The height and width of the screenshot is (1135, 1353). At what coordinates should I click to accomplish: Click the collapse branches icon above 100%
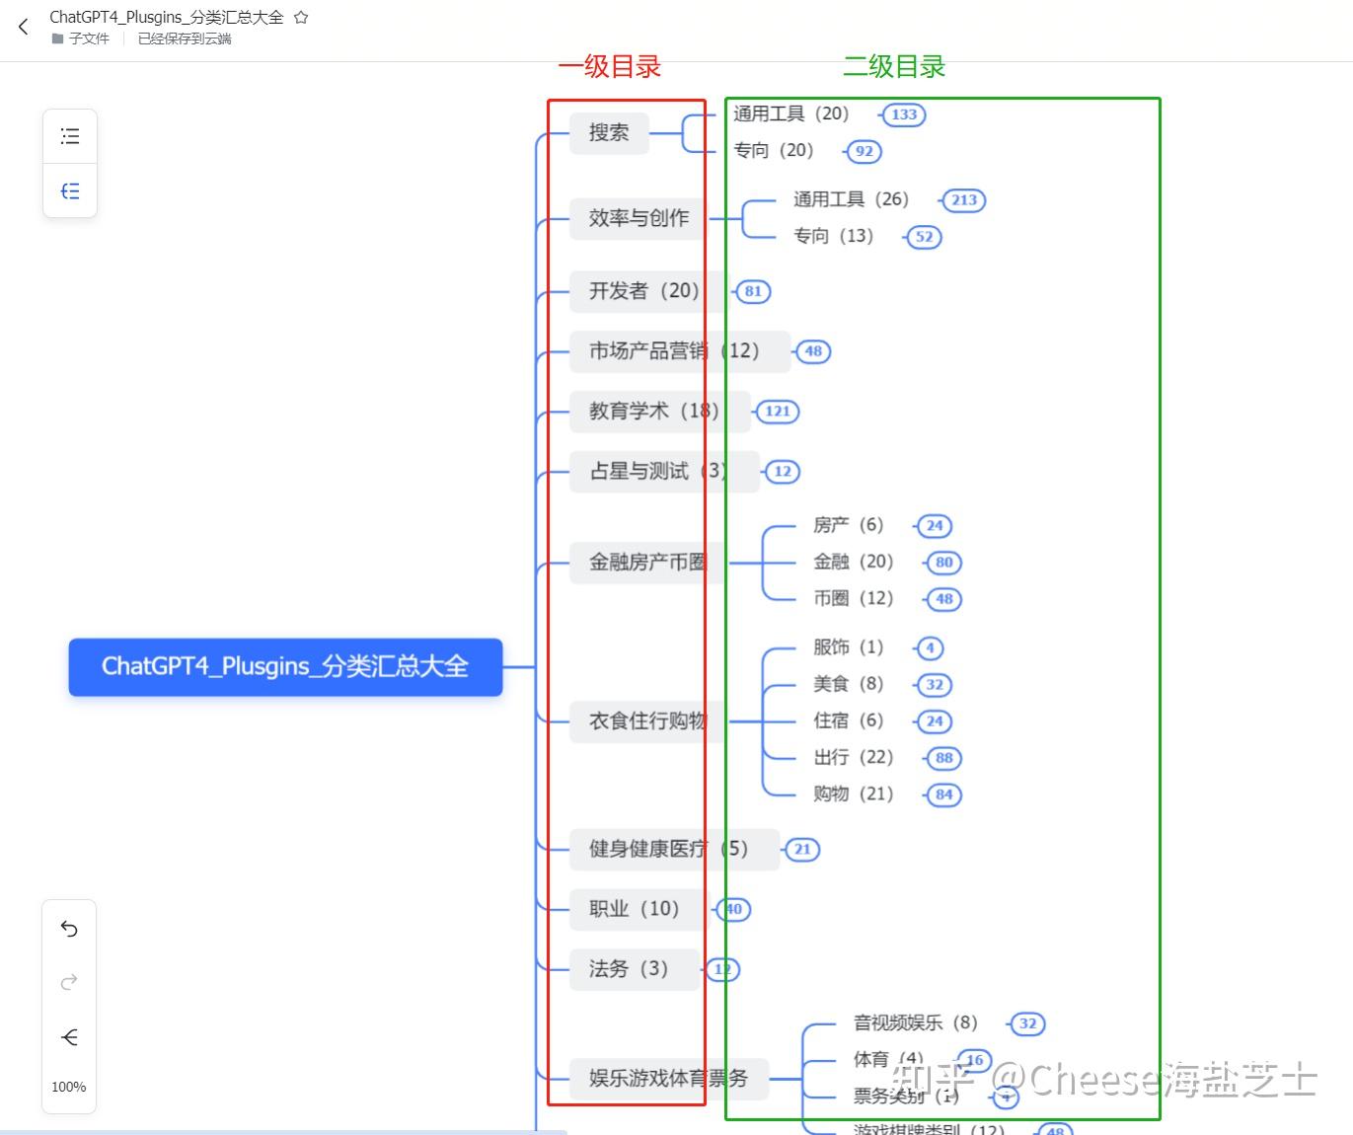(x=69, y=1037)
